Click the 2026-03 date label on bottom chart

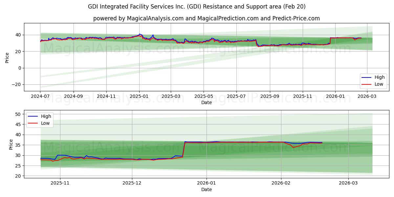pyautogui.click(x=349, y=184)
